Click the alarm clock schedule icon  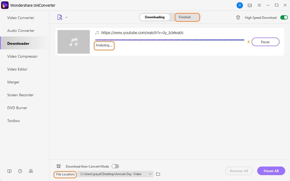[x=59, y=166]
